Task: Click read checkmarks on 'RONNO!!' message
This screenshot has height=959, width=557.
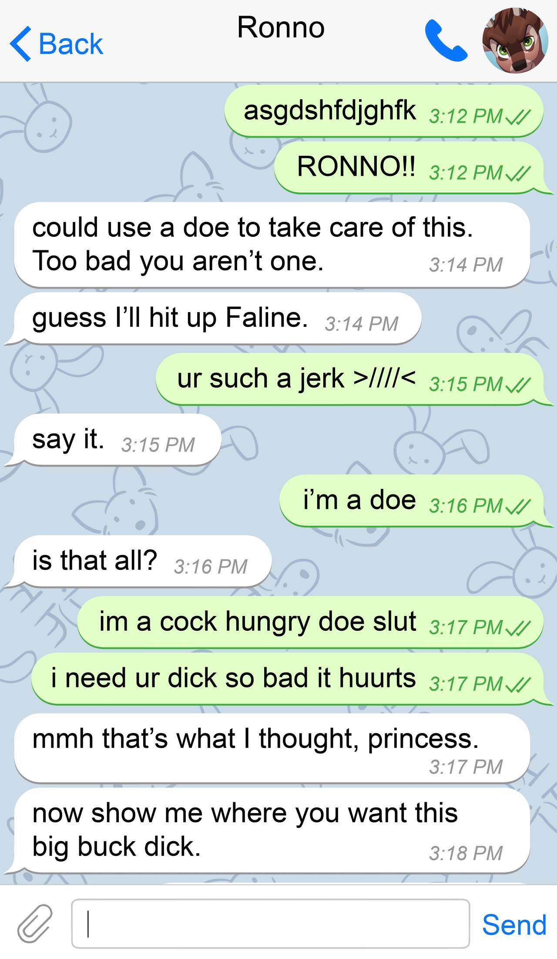Action: 518,173
